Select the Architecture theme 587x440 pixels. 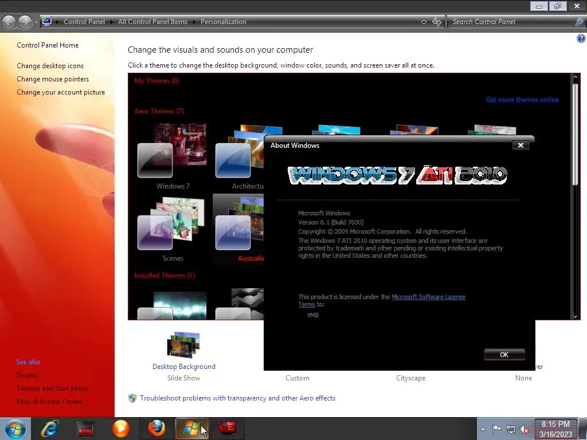pos(240,156)
